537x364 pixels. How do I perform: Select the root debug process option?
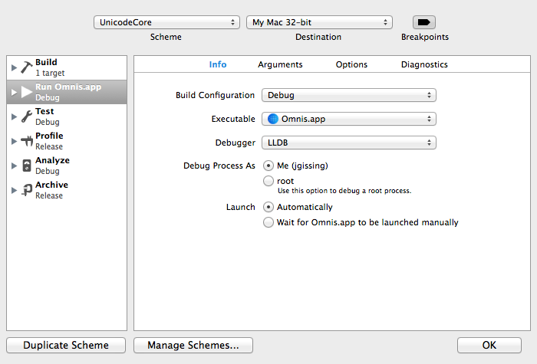[268, 181]
